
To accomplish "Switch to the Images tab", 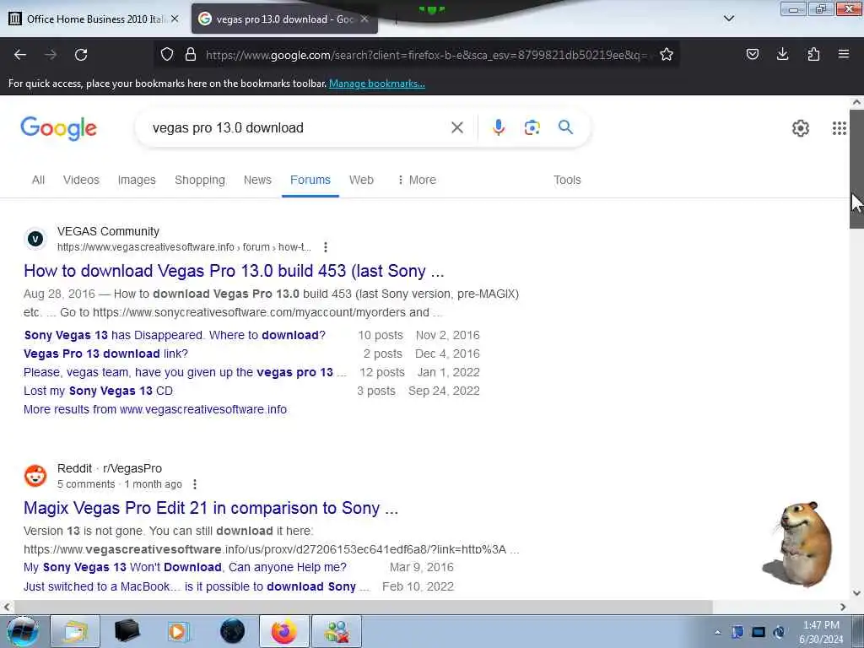I will click(137, 181).
